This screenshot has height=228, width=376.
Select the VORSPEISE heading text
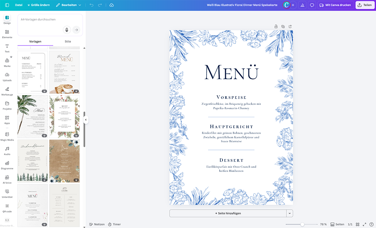click(231, 97)
